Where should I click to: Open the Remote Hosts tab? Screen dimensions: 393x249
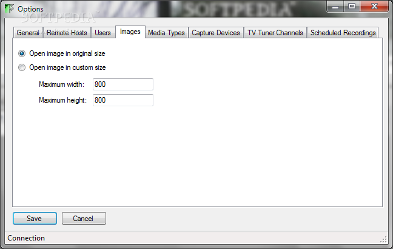[x=67, y=33]
